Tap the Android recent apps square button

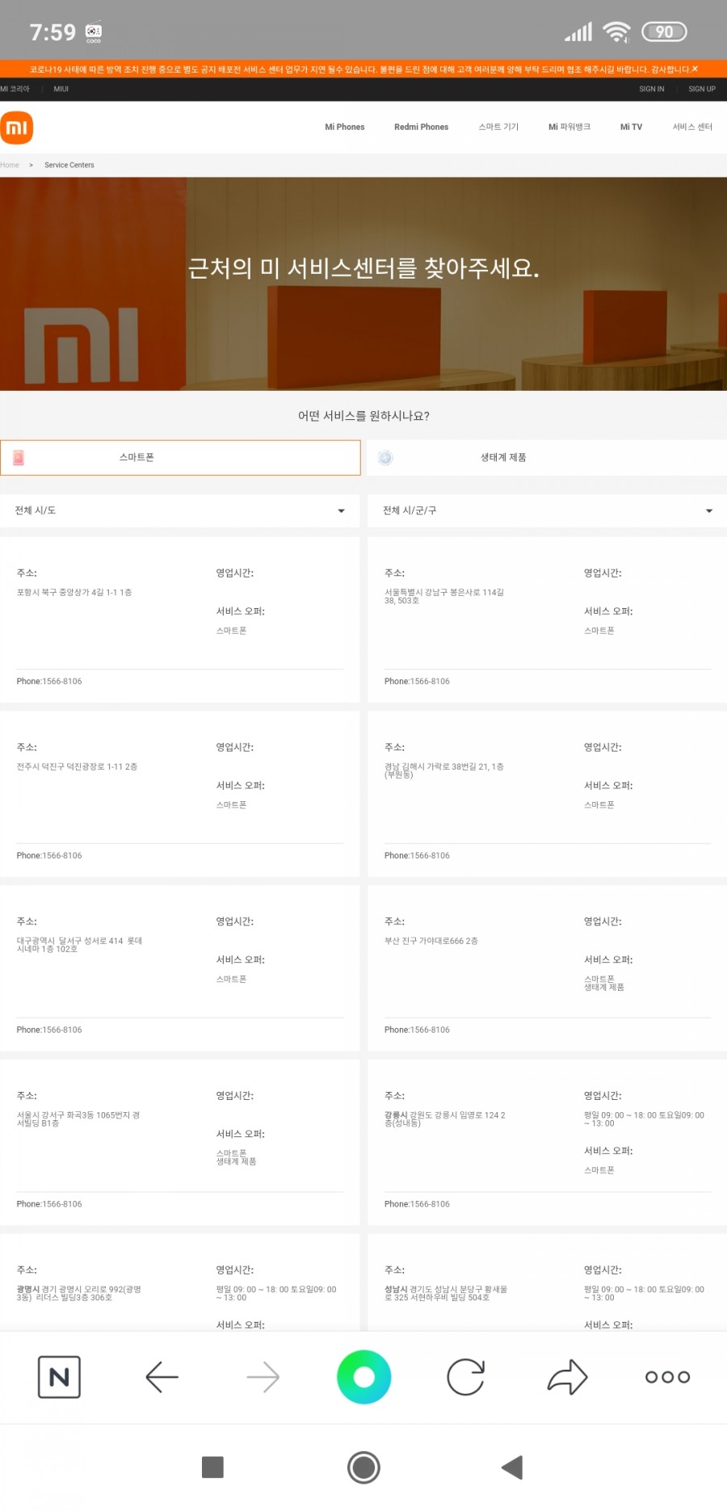tap(212, 1467)
